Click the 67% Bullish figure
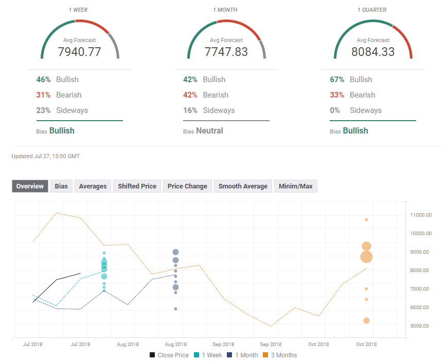448x362 pixels. click(337, 80)
